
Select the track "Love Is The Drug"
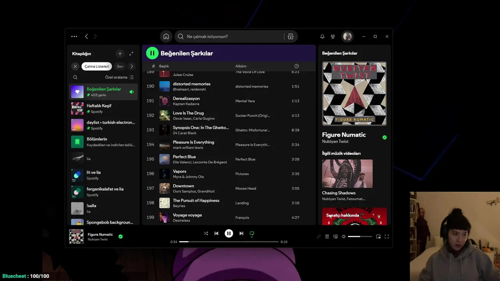click(188, 113)
